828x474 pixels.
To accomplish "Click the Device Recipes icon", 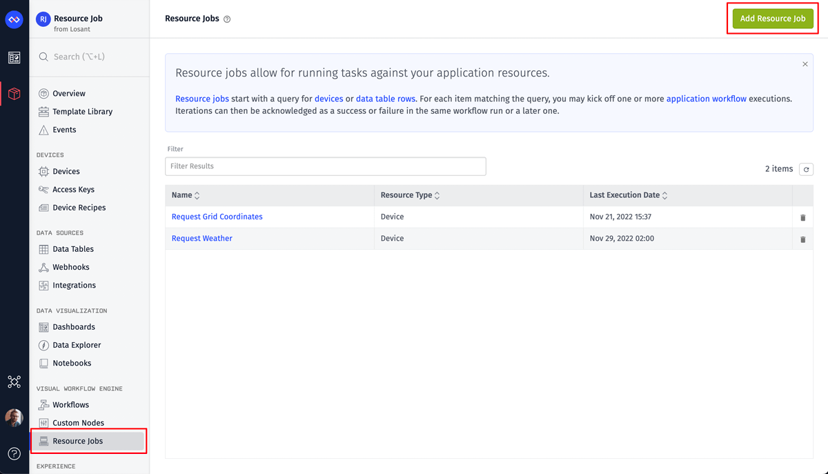I will click(x=43, y=208).
